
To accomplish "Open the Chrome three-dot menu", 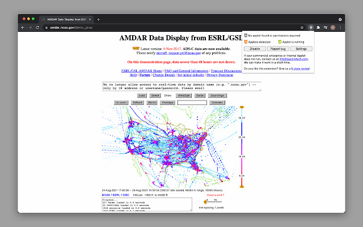I will 340,27.
